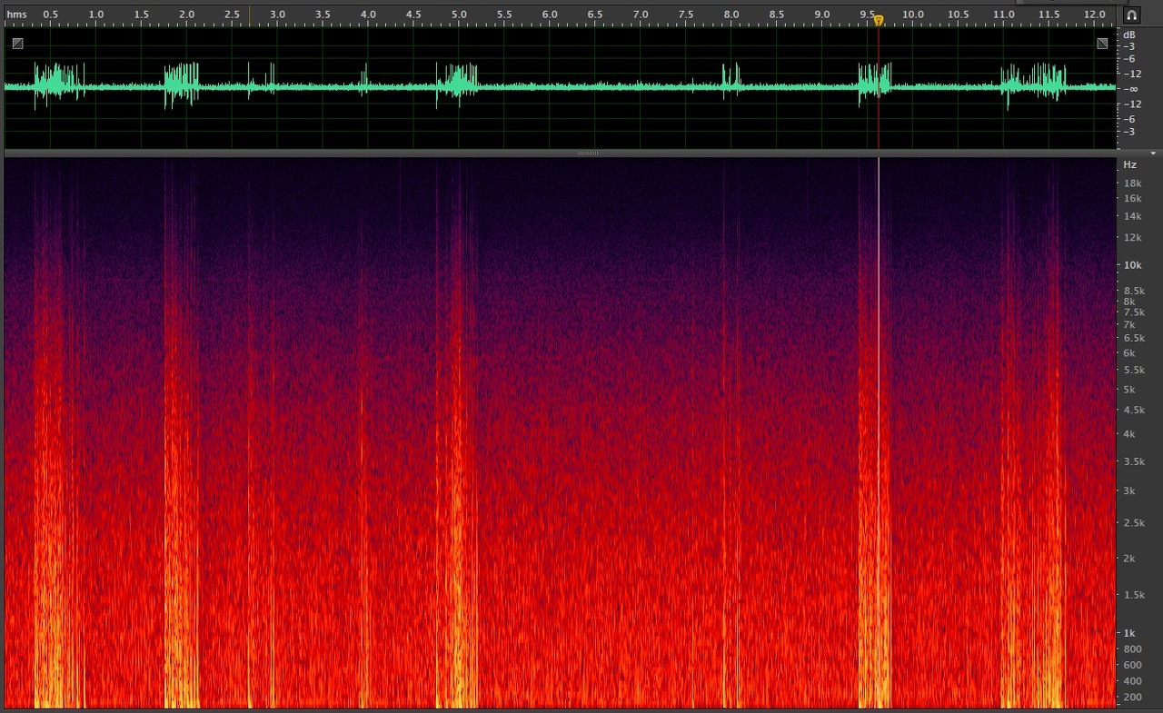
Task: Click the 2.0 mark on the time ruler
Action: point(187,15)
